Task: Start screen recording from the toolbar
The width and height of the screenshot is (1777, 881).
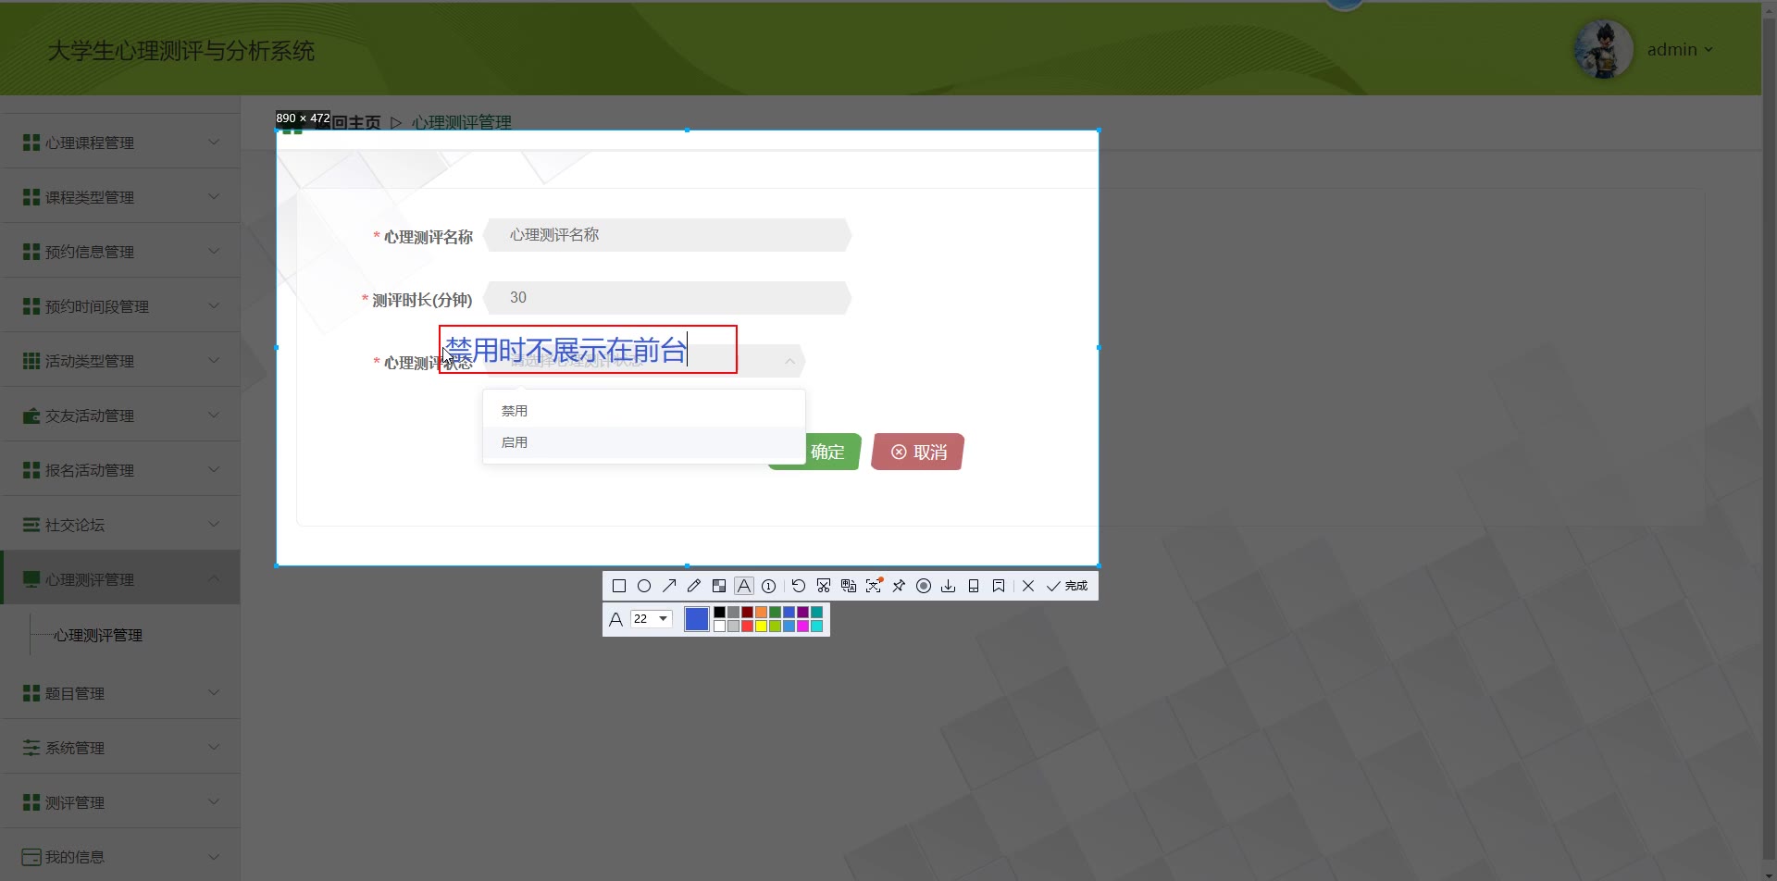Action: tap(924, 586)
